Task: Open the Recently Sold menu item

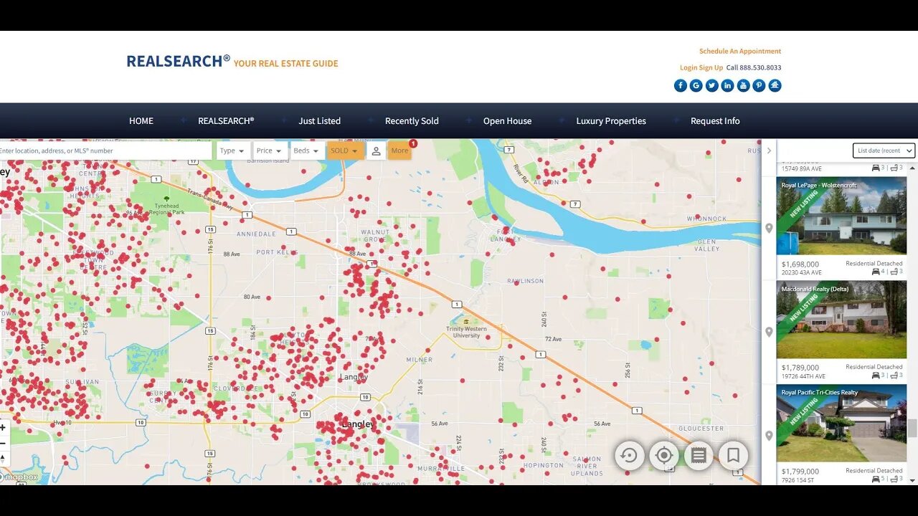Action: click(412, 121)
